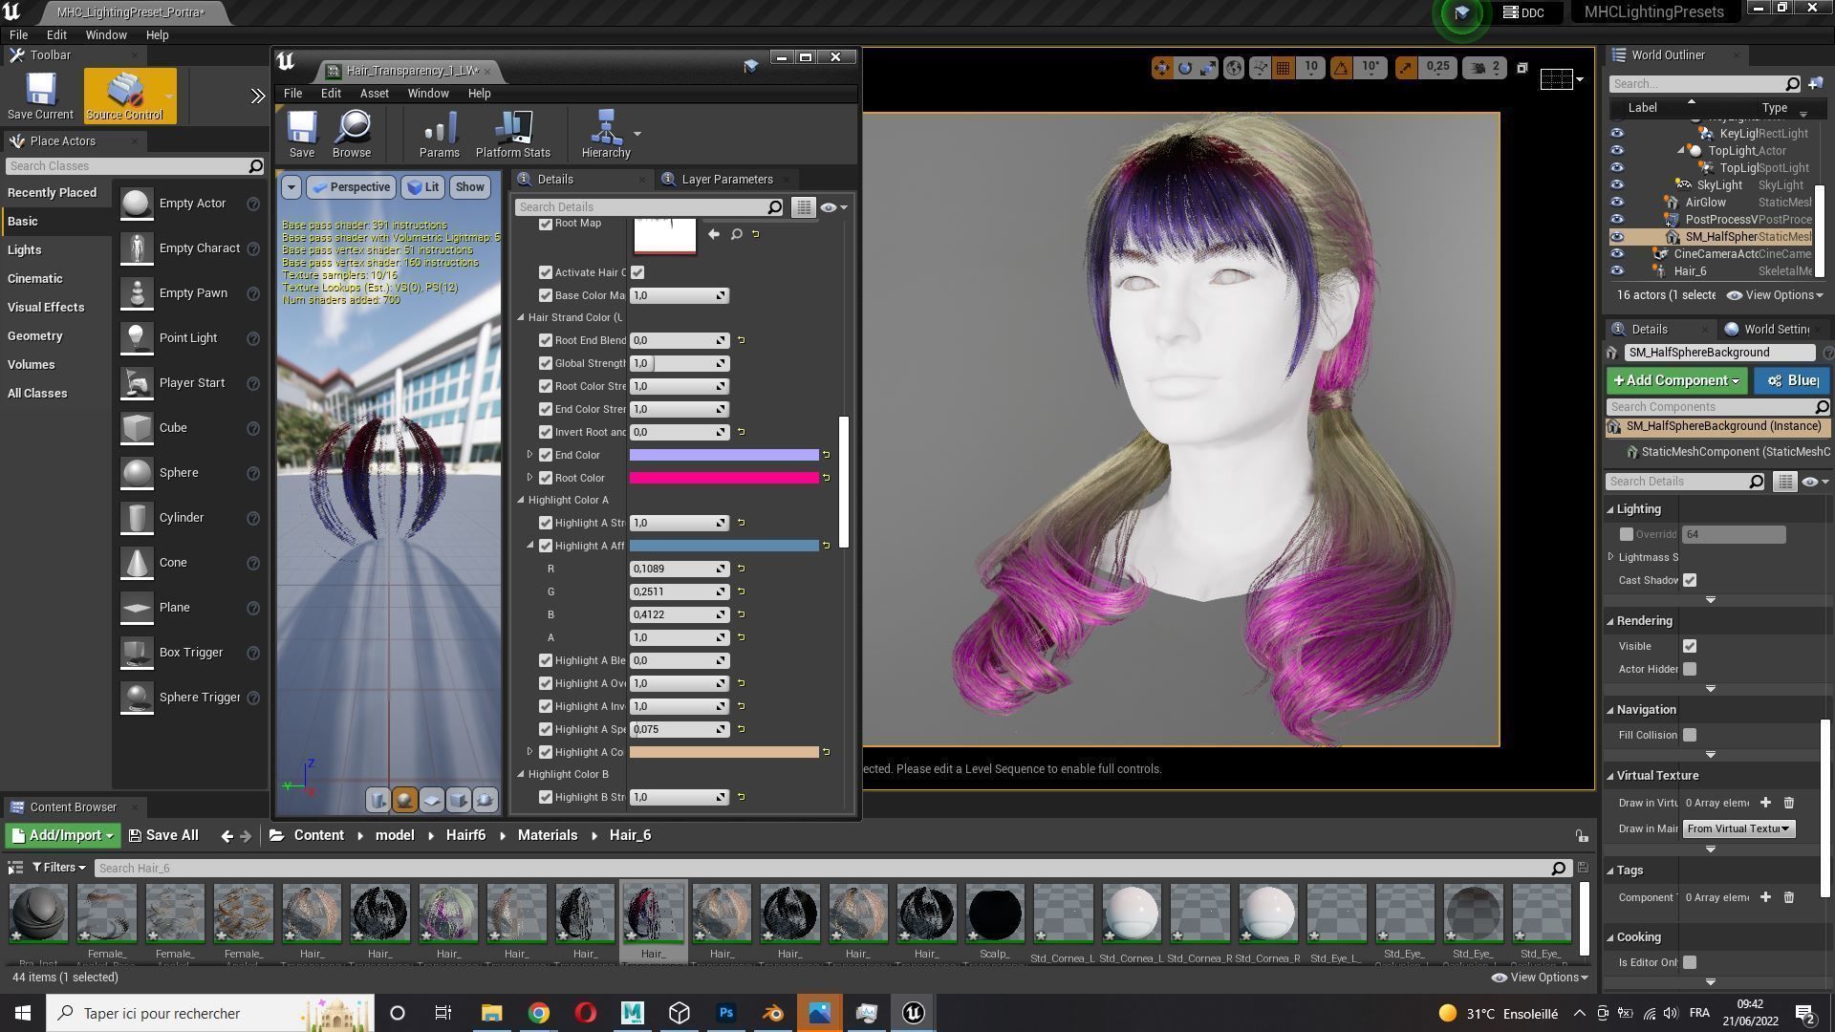Open Params in the material editor
1835x1032 pixels.
pyautogui.click(x=439, y=134)
